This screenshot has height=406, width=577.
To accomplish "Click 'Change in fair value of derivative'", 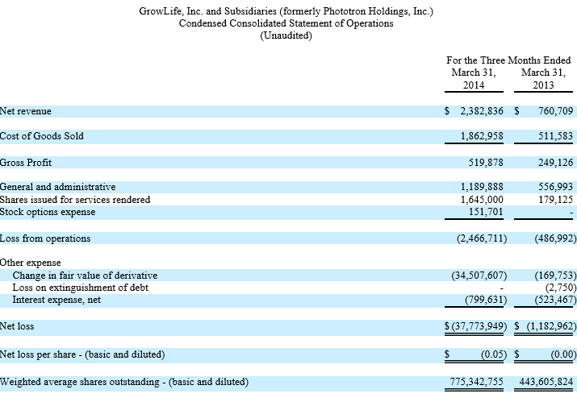I will (85, 275).
